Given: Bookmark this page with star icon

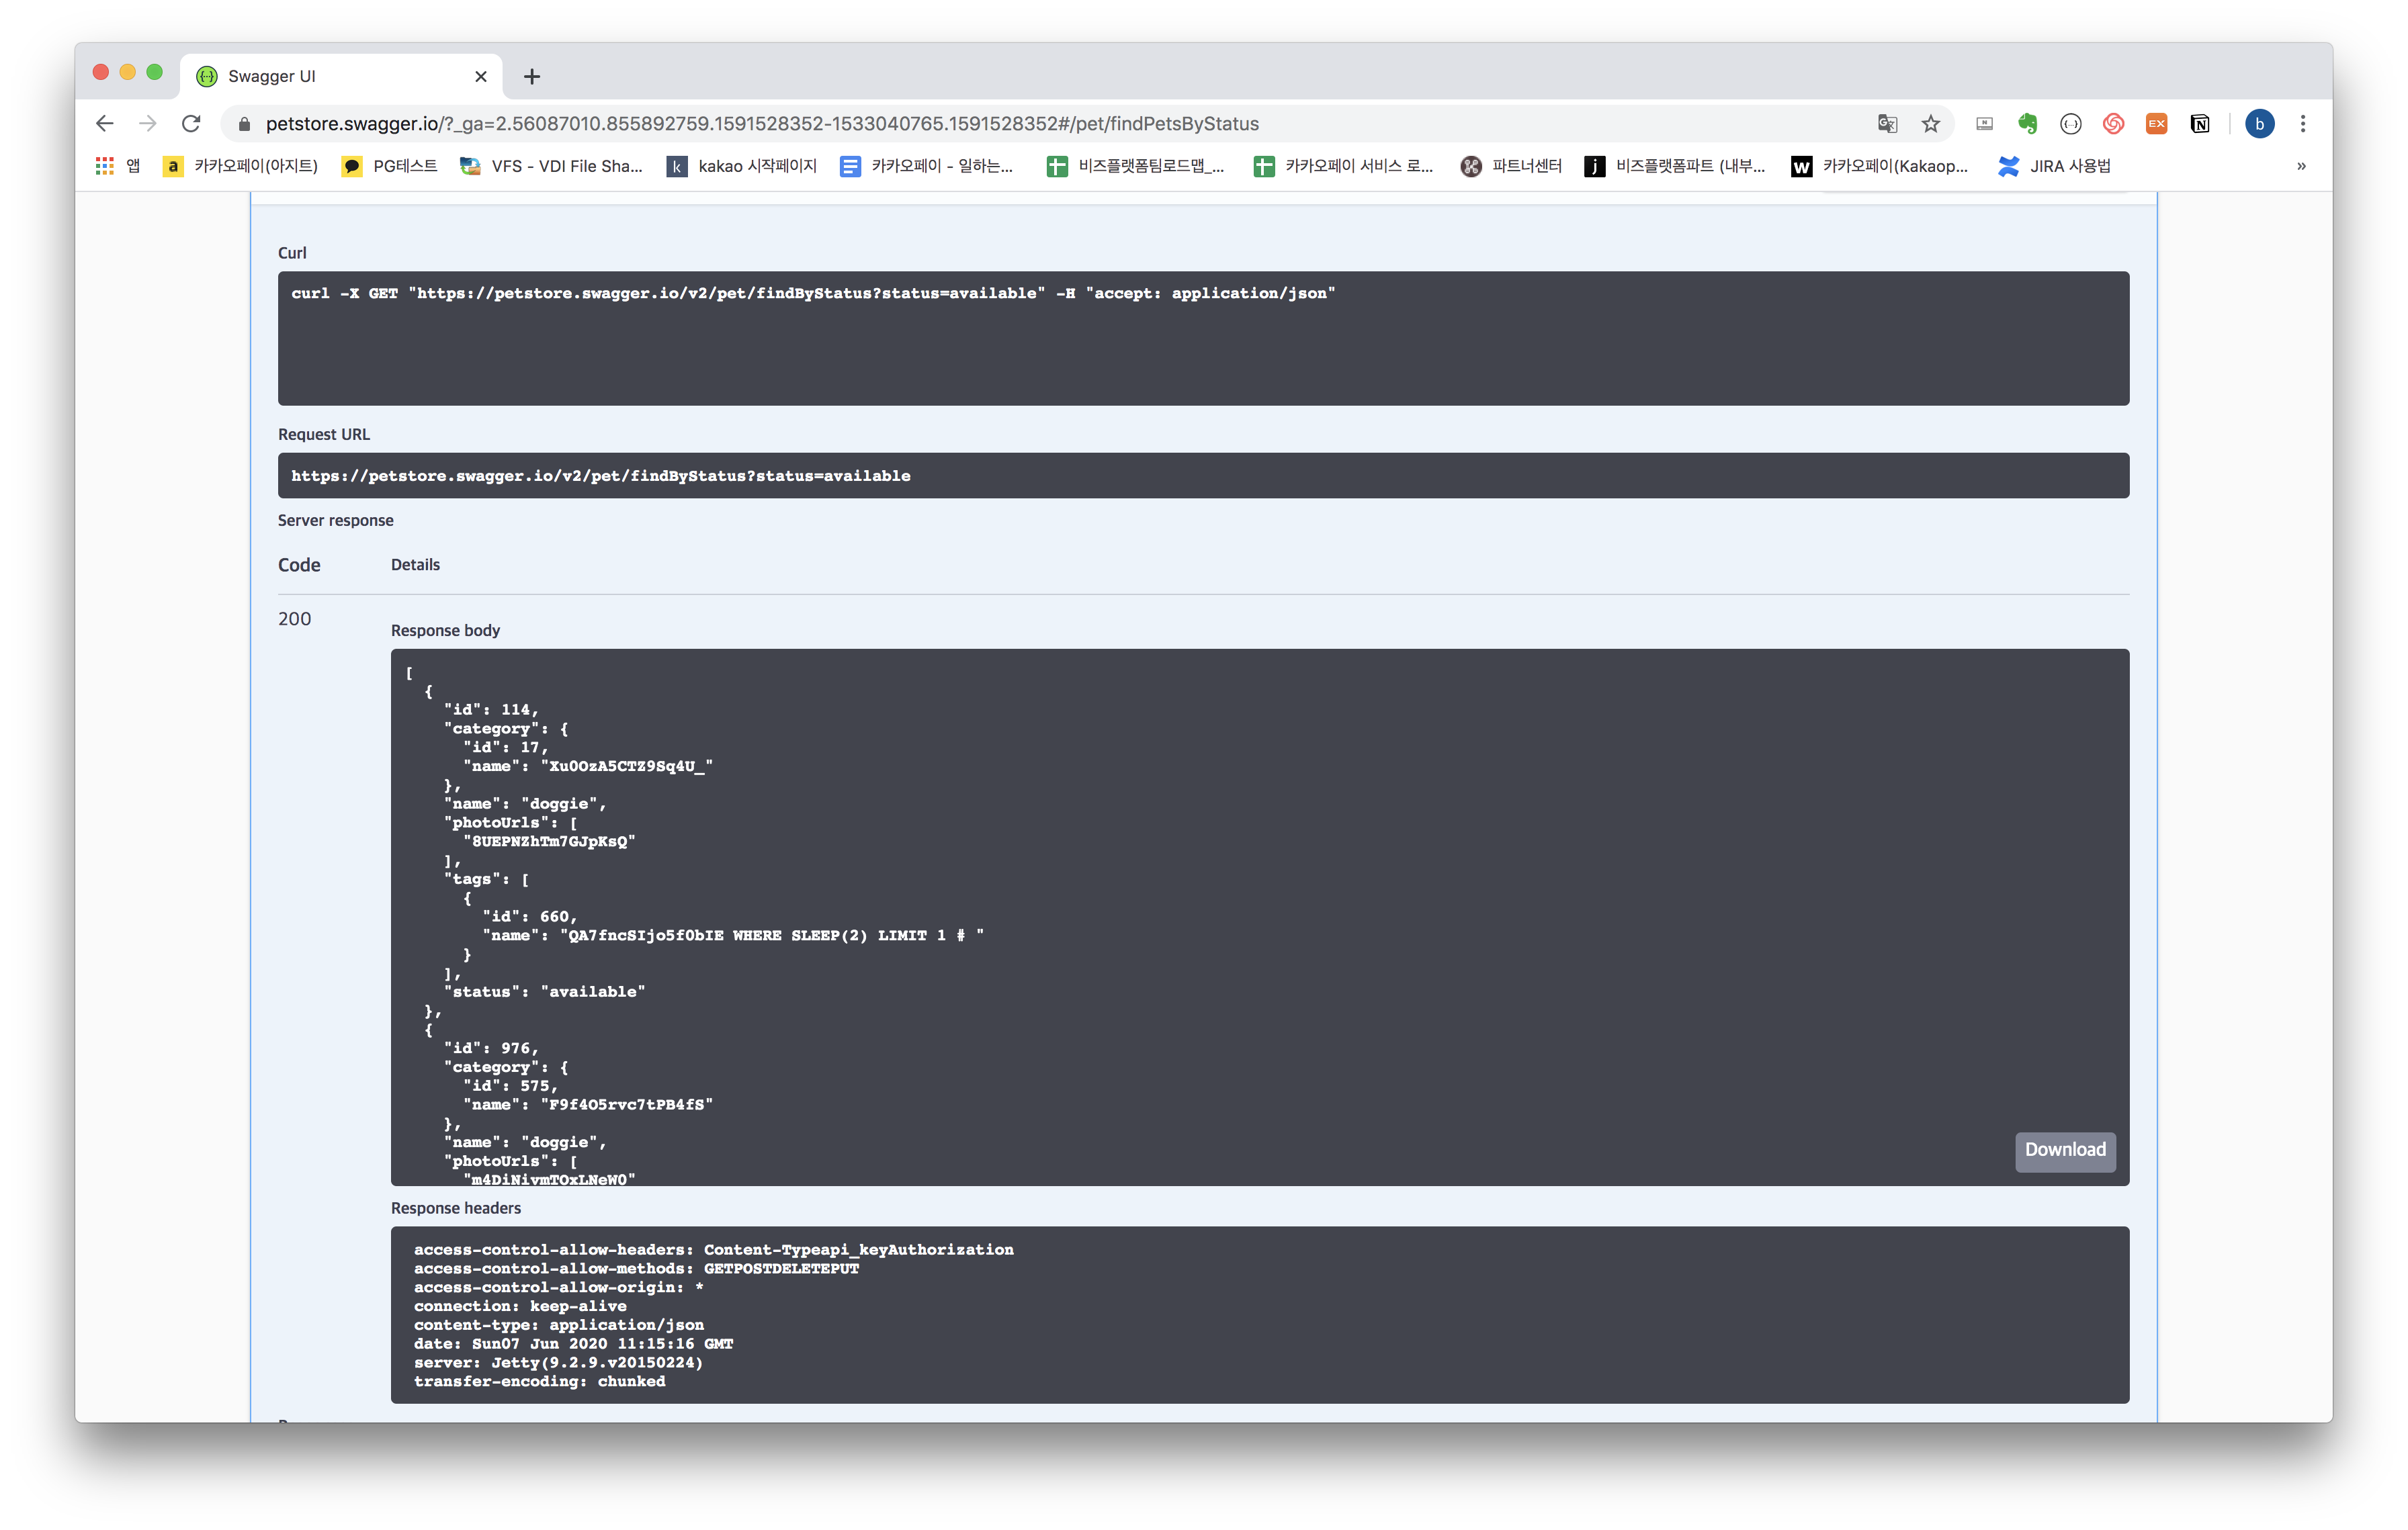Looking at the screenshot, I should [x=1930, y=124].
